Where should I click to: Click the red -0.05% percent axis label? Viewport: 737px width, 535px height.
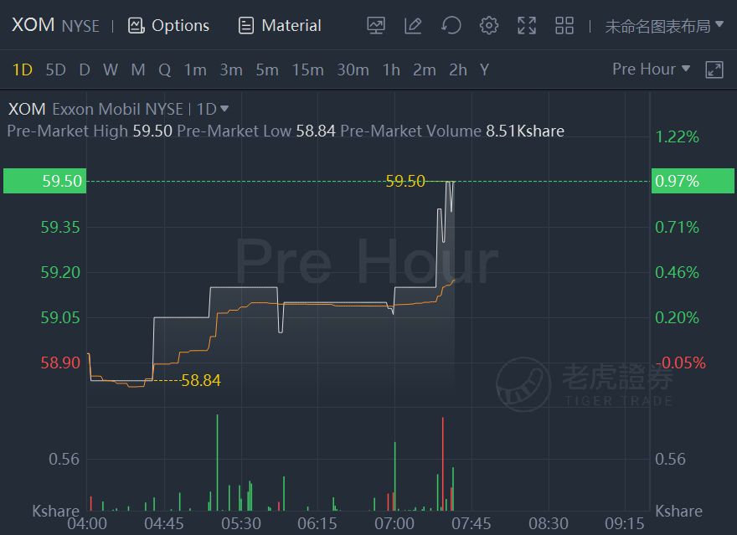click(x=681, y=363)
